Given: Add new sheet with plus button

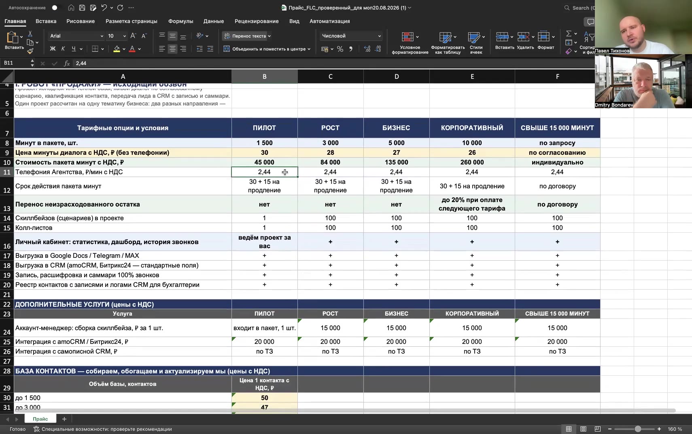Looking at the screenshot, I should pyautogui.click(x=64, y=419).
